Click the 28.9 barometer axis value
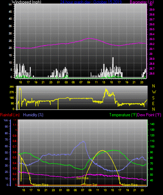The height and width of the screenshot is (195, 163). 151,59
